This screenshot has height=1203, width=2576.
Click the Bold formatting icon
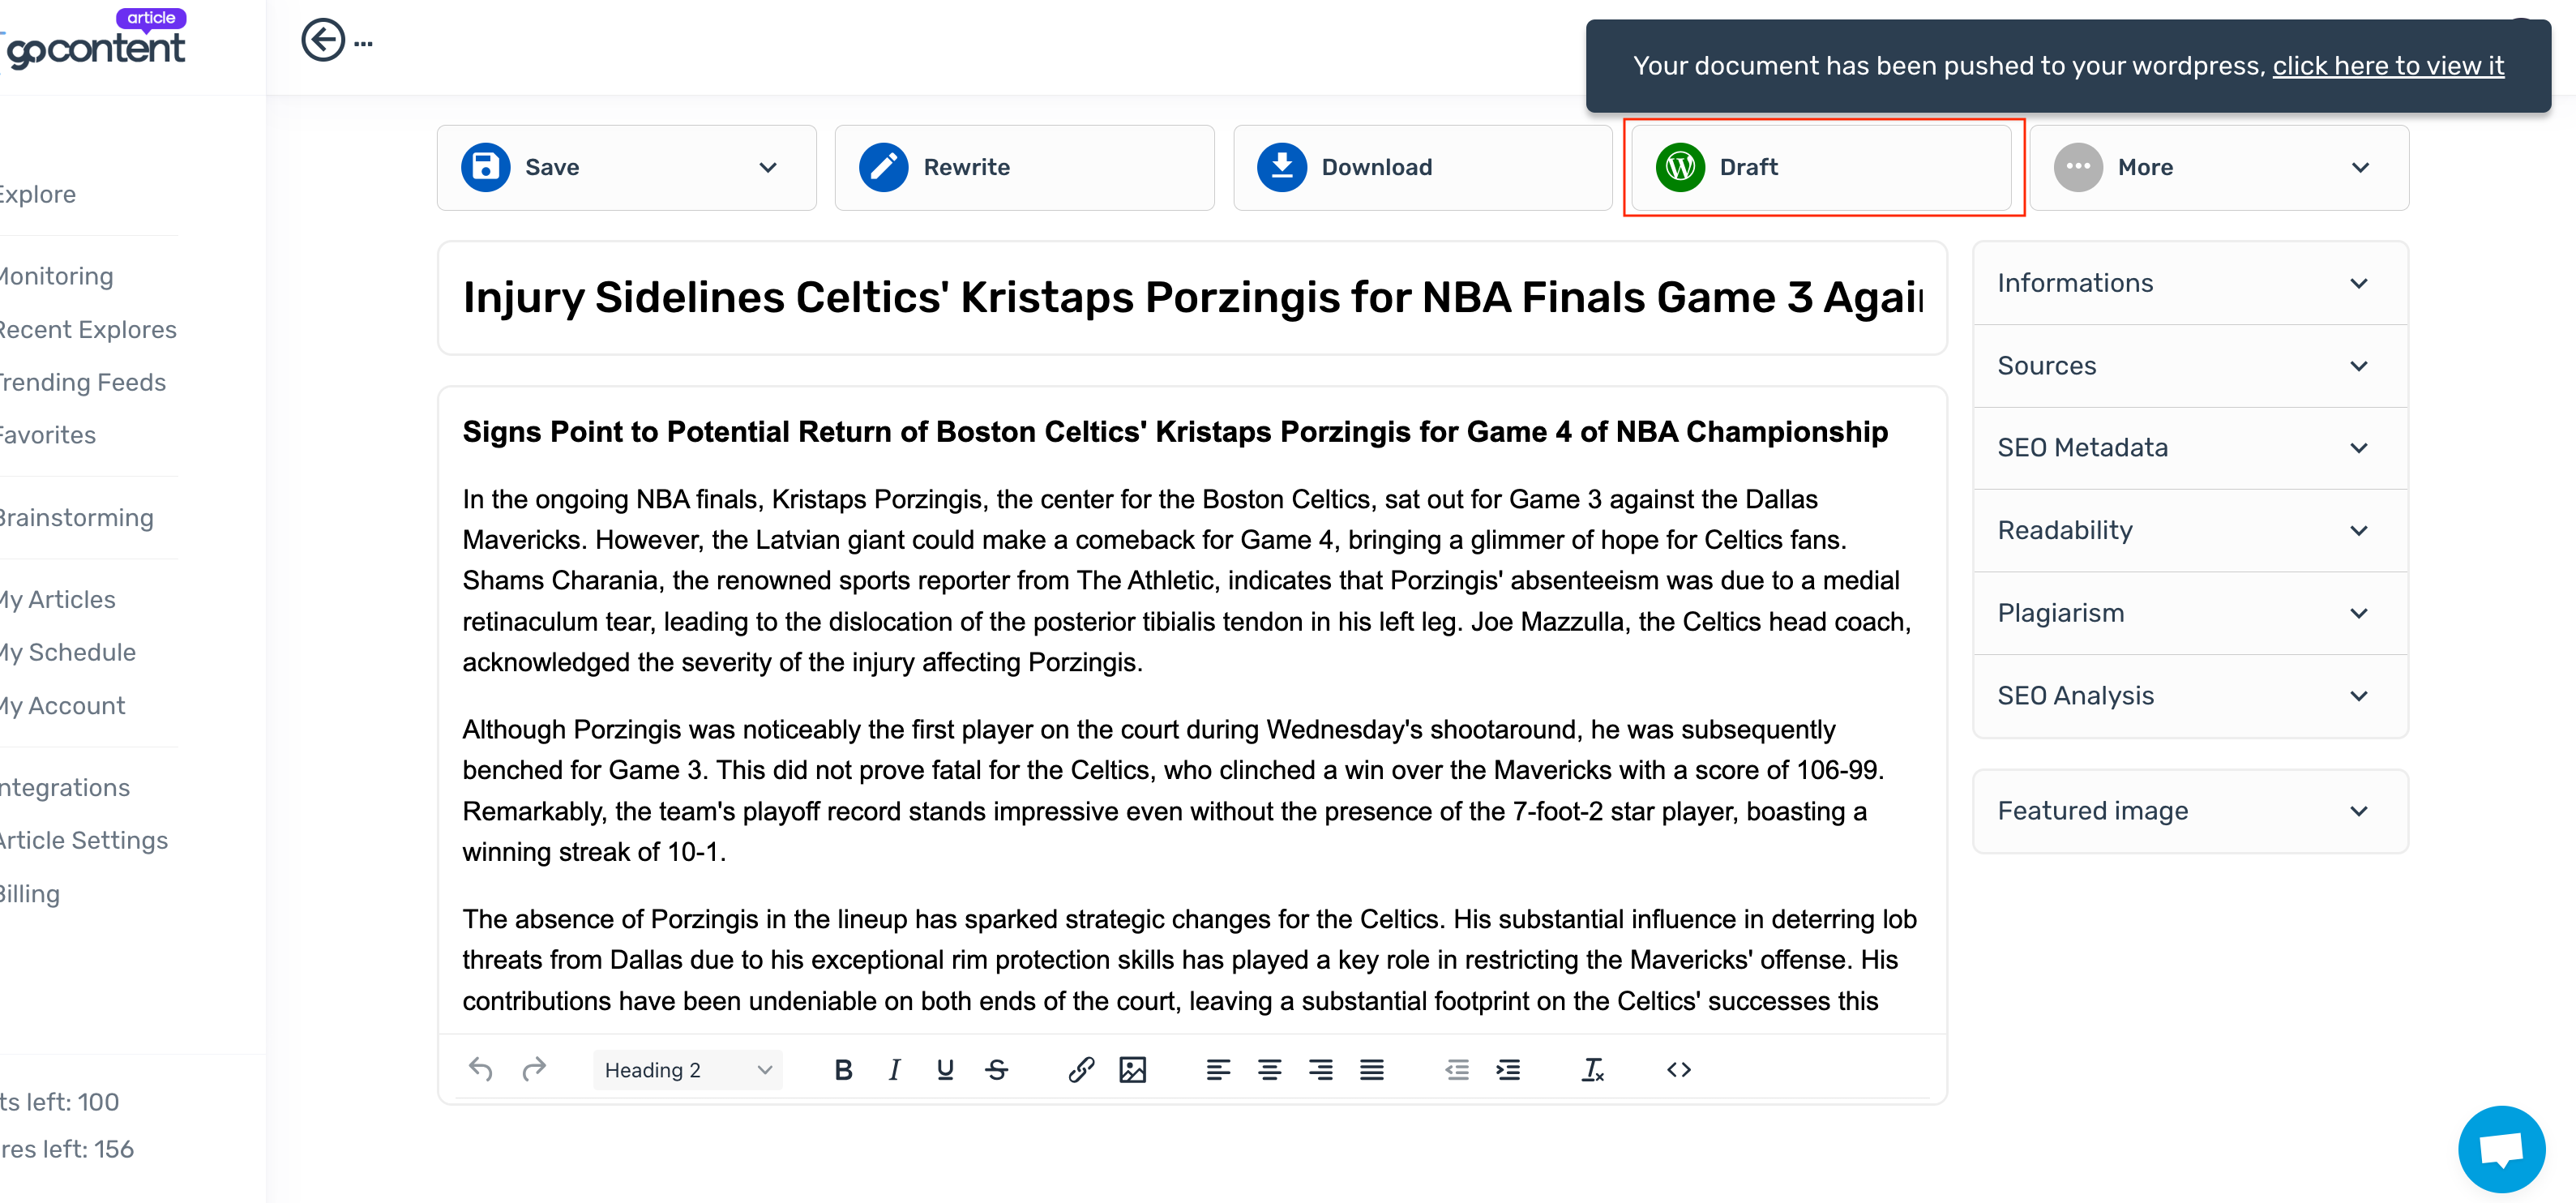coord(843,1070)
